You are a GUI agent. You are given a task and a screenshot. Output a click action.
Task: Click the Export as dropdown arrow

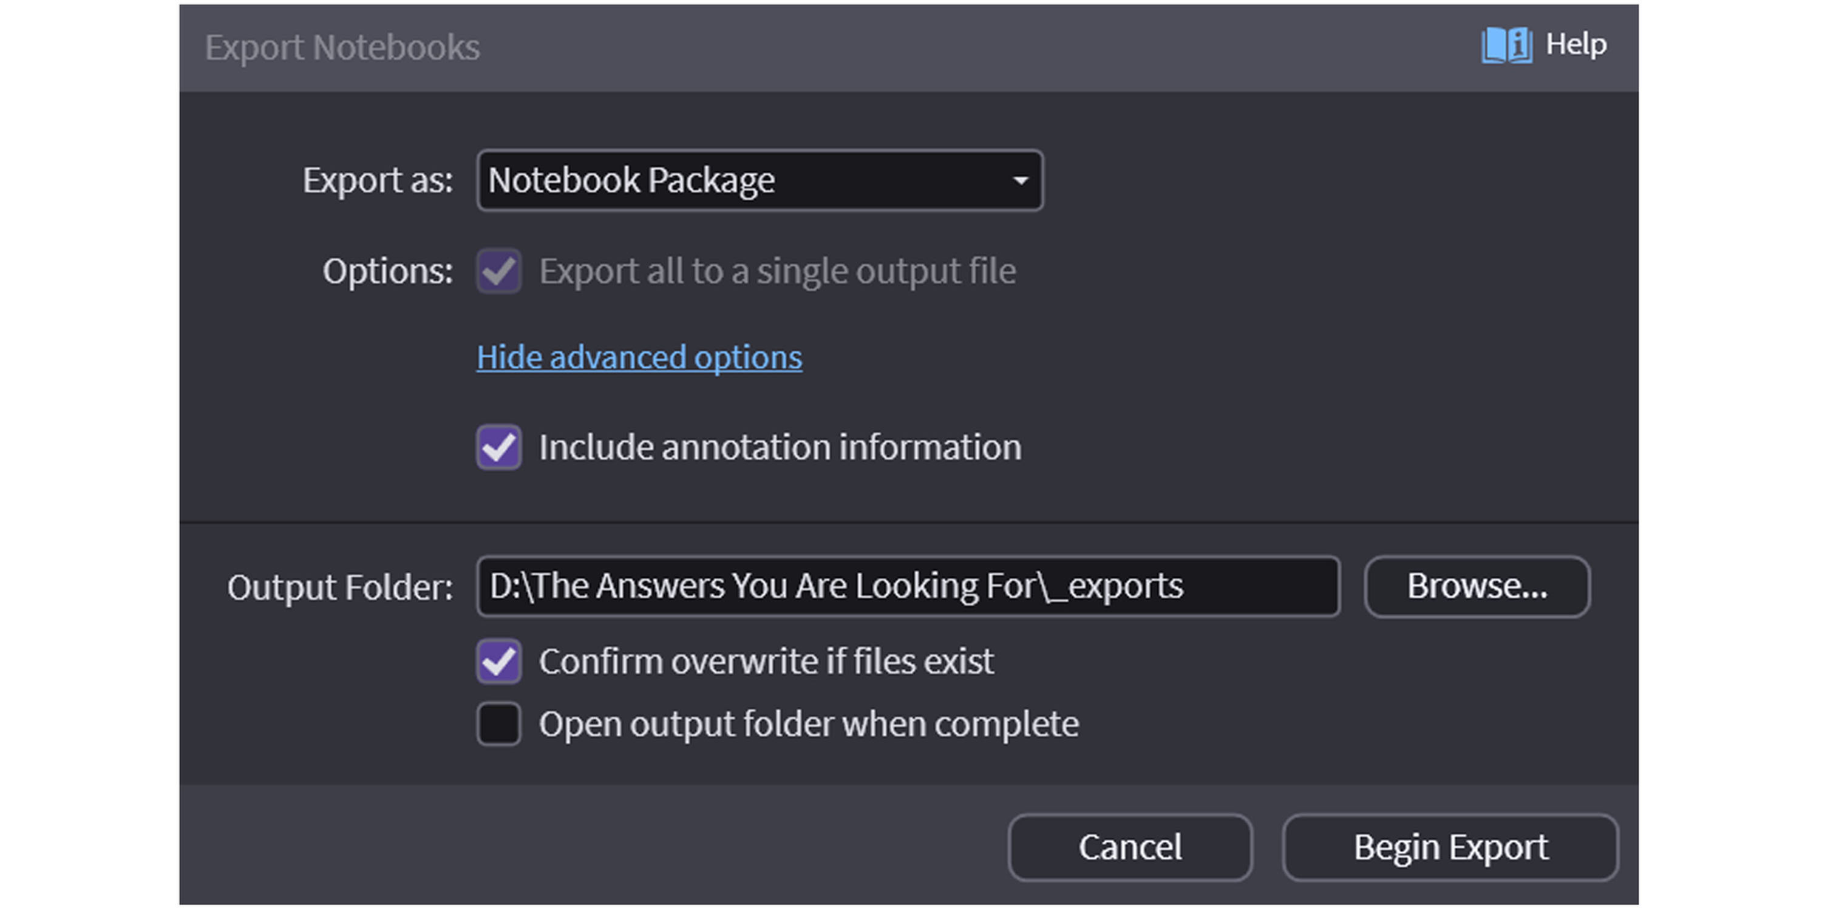(x=1020, y=180)
